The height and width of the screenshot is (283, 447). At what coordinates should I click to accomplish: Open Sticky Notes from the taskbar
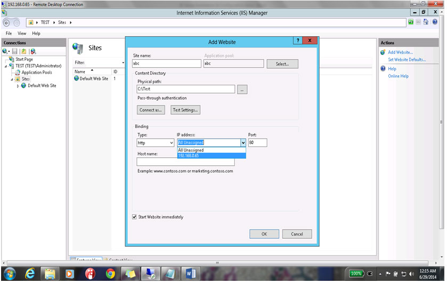click(x=131, y=274)
